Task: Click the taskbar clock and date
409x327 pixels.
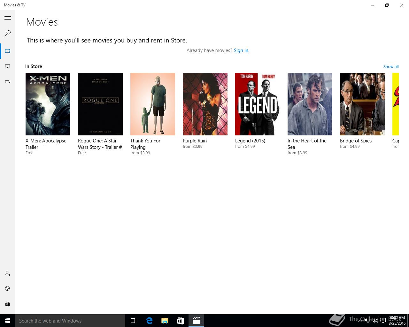Action: pos(397,321)
